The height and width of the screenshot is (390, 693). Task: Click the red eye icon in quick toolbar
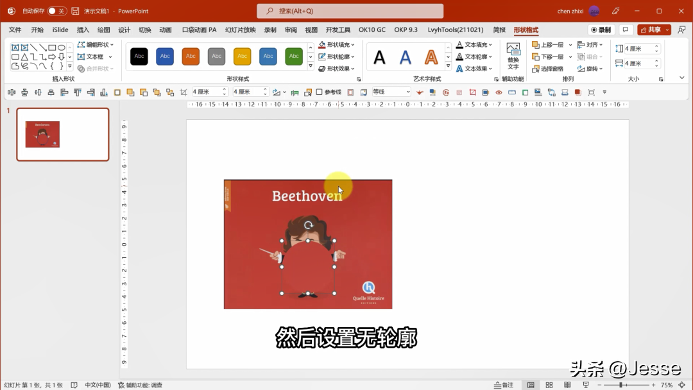click(x=499, y=92)
